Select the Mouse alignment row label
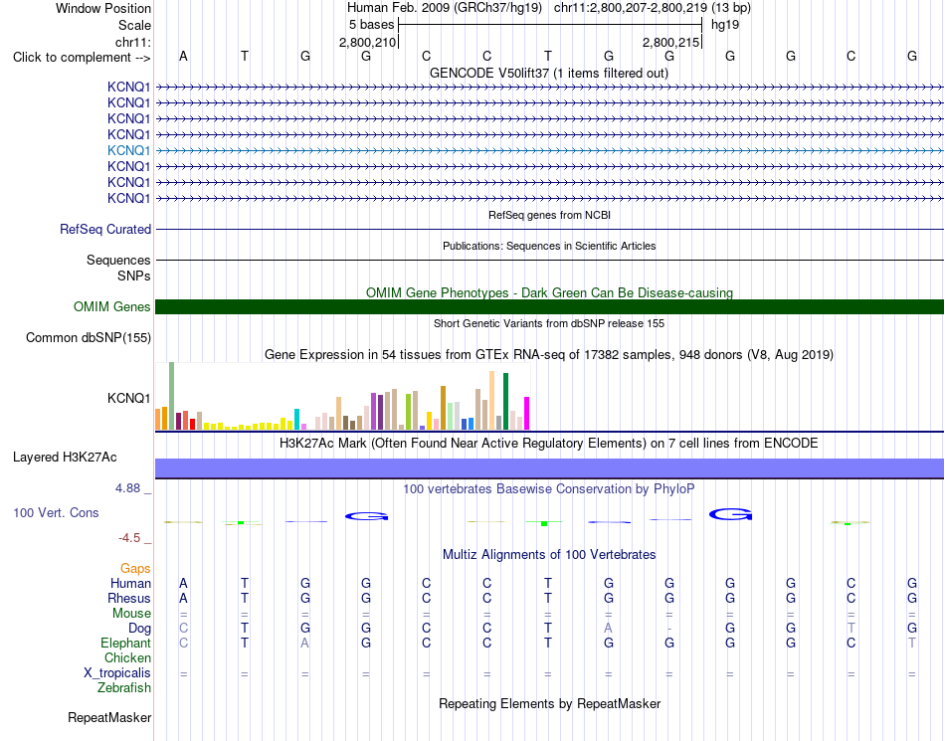 (131, 614)
